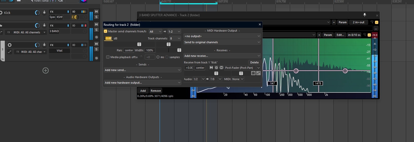
Task: Solo the Vital synth track
Action: 96,50
